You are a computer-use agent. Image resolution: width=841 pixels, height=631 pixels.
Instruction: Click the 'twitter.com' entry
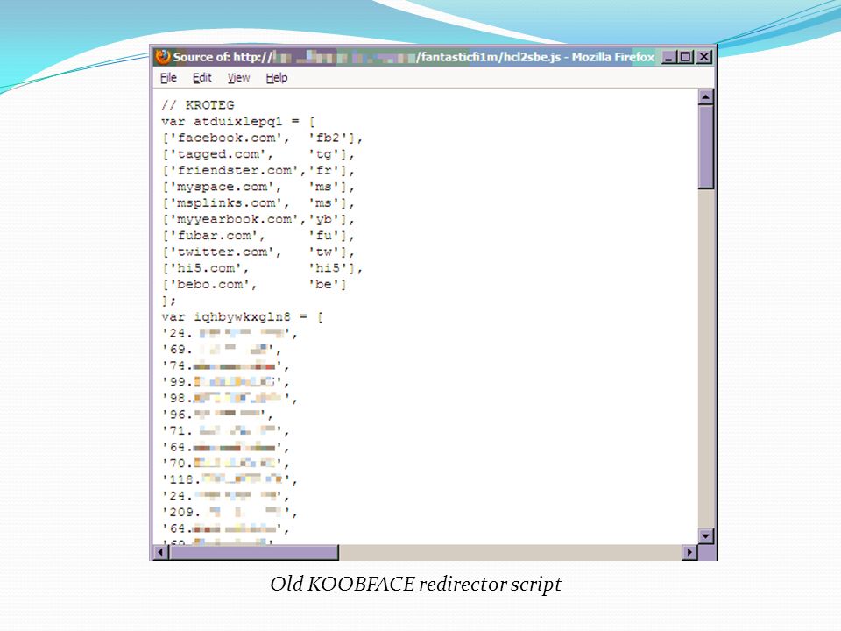[258, 252]
